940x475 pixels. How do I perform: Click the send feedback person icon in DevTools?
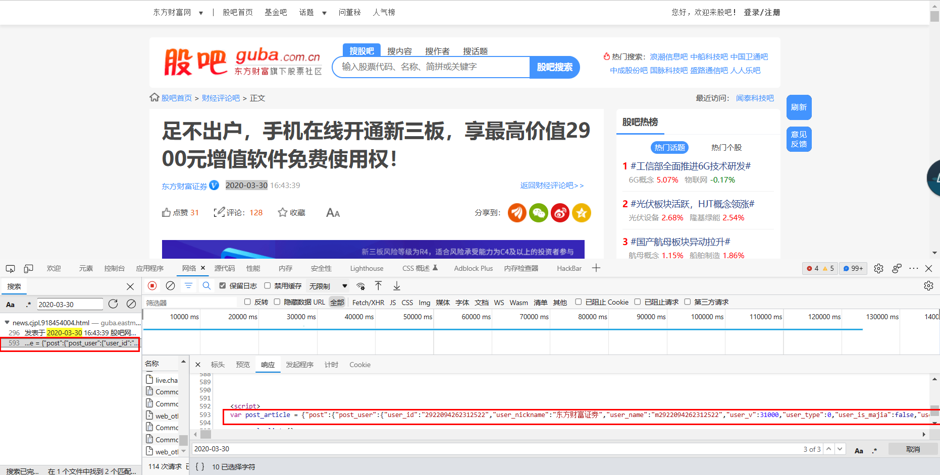click(897, 268)
